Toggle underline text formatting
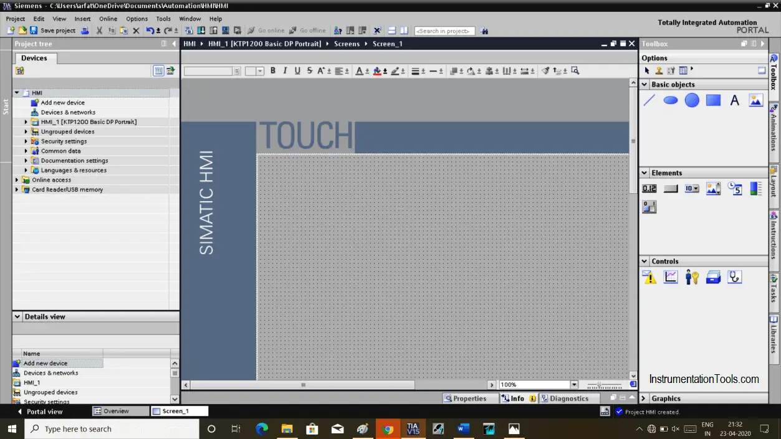 click(297, 71)
